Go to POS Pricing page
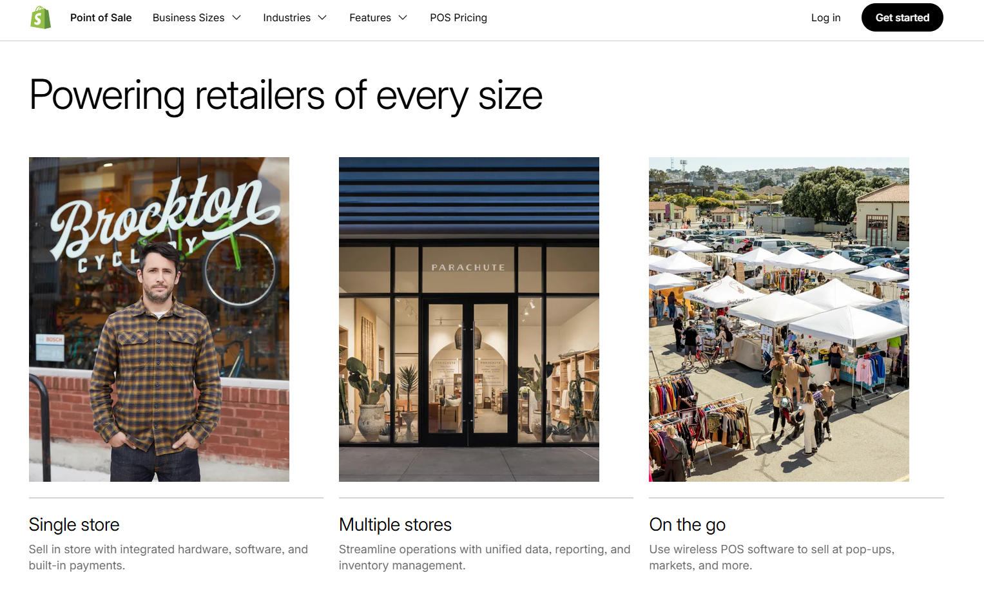 [458, 17]
